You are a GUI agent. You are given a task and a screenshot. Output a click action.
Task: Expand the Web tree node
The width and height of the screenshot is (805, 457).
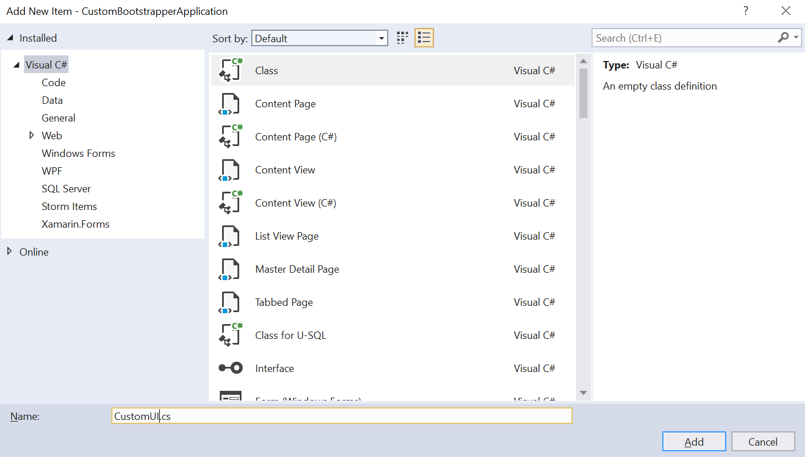pyautogui.click(x=32, y=135)
